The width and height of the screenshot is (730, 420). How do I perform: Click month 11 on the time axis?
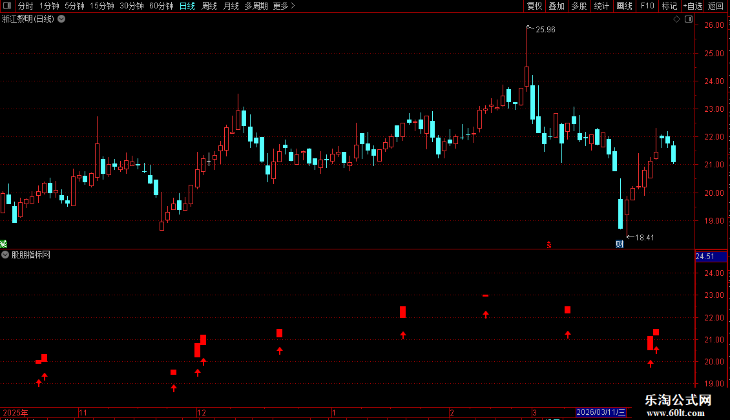pos(83,412)
